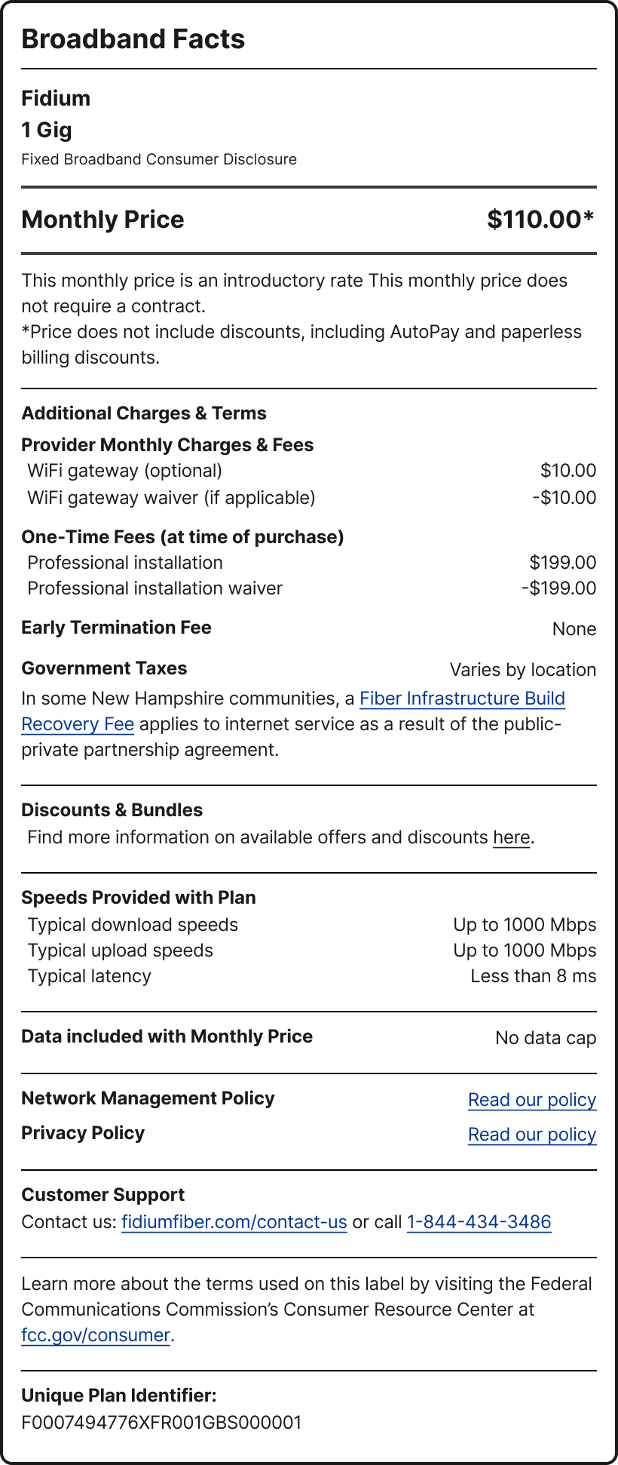This screenshot has height=1465, width=618.
Task: Click the typical download speed value
Action: [x=525, y=925]
